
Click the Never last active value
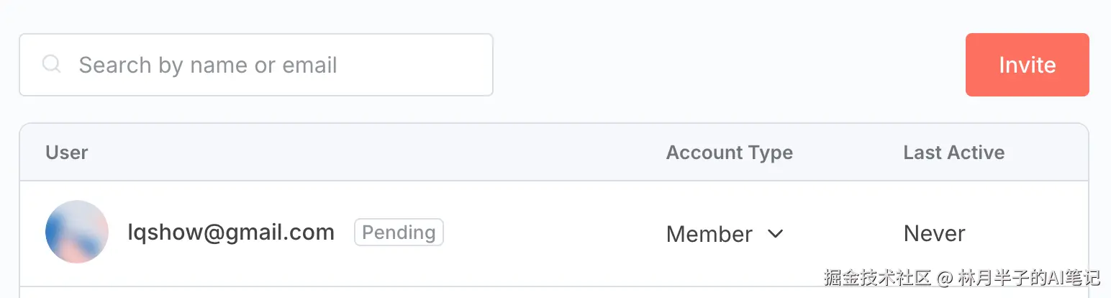coord(934,234)
